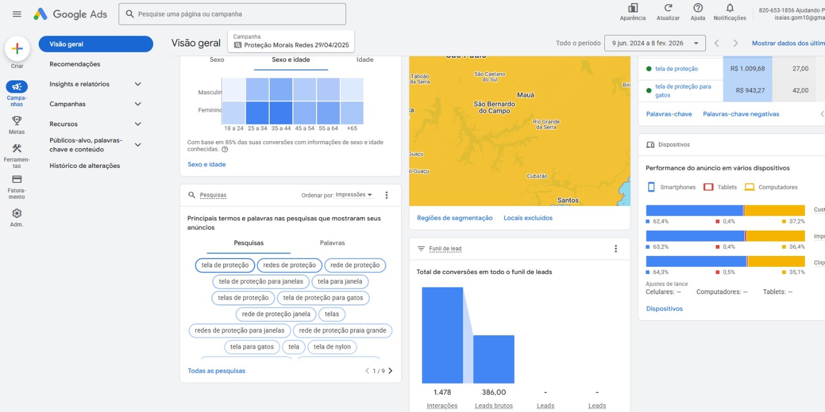Select the Palavras tab

click(332, 243)
